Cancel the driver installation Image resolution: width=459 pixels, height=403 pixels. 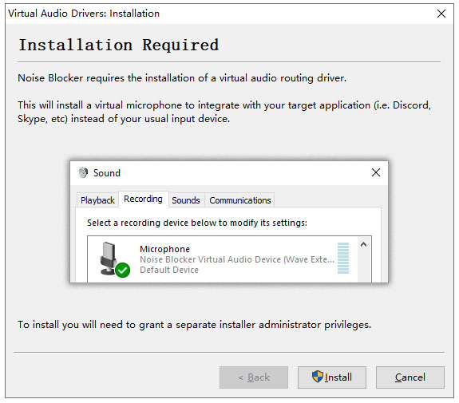point(410,377)
